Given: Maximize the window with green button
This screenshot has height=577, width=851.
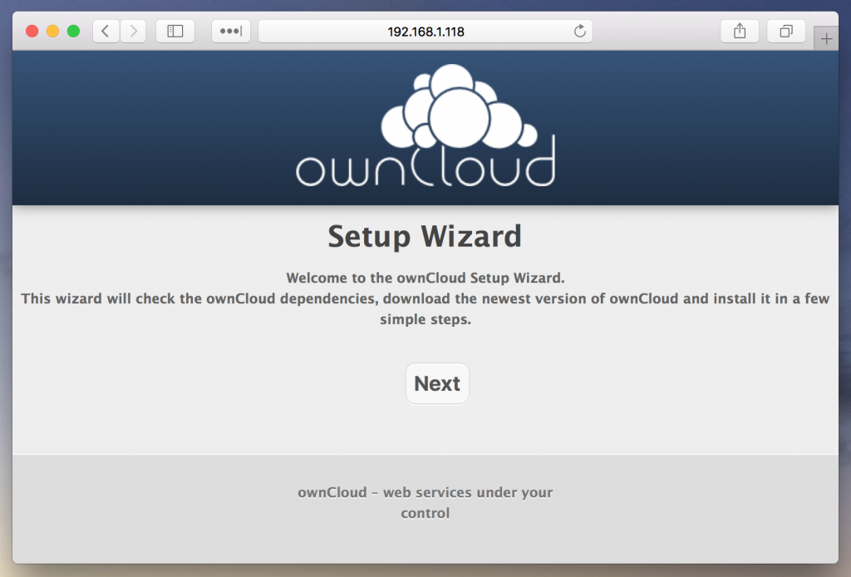Looking at the screenshot, I should coord(73,31).
